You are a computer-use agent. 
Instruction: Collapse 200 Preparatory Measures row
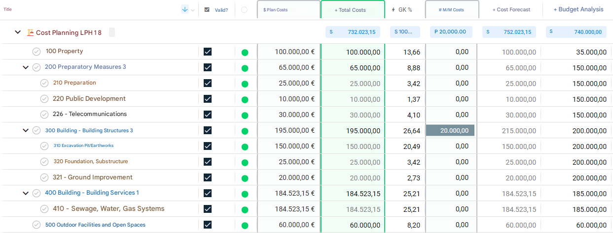point(26,67)
